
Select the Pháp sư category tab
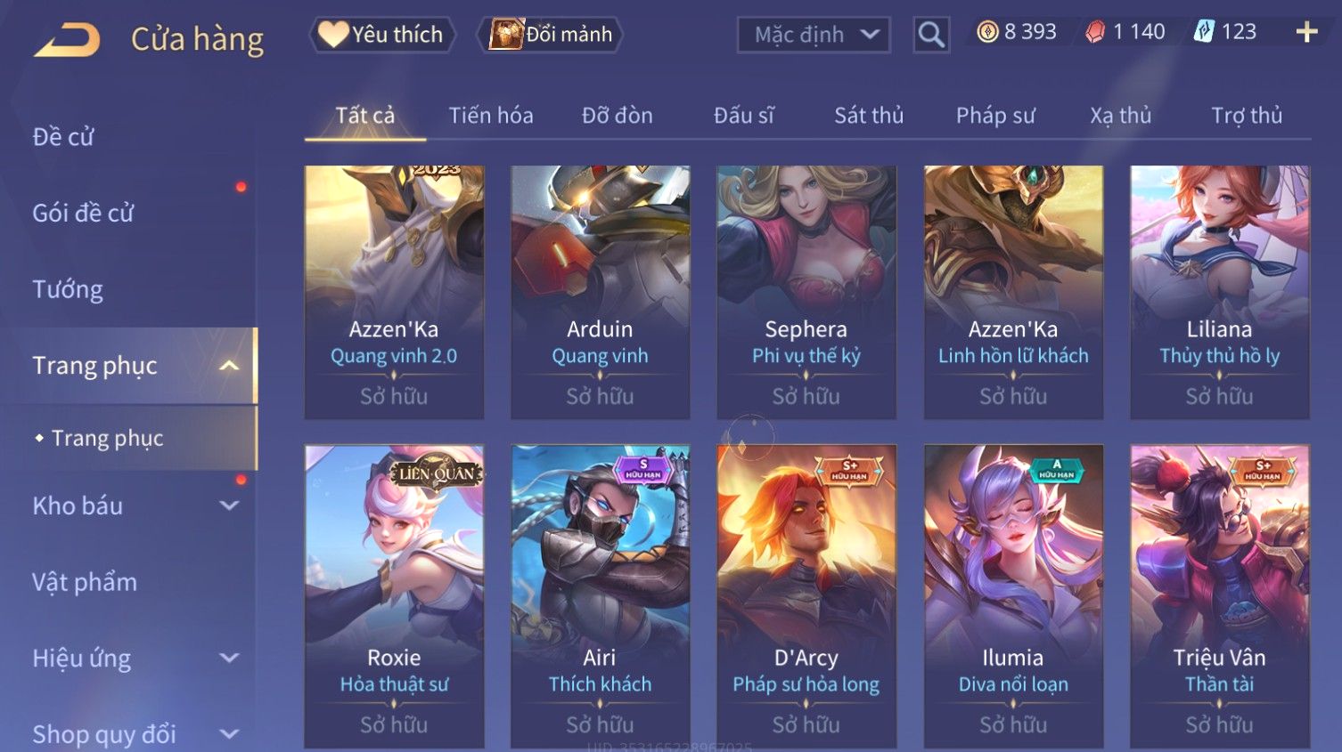point(995,116)
